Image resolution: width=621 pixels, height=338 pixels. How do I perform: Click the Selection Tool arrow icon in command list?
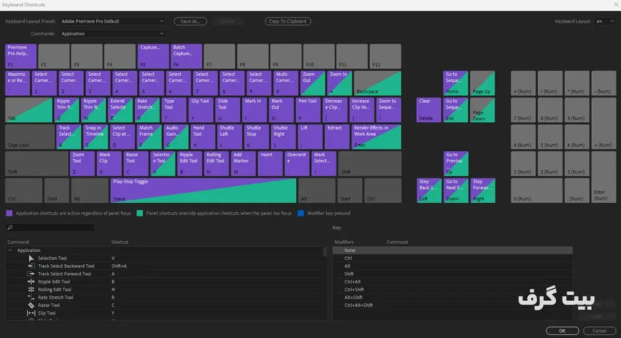31,258
